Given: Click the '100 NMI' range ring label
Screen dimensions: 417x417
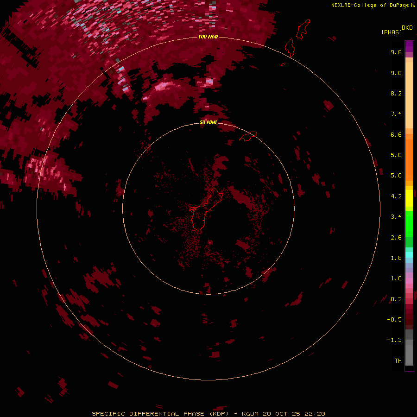Looking at the screenshot, I should tap(208, 37).
